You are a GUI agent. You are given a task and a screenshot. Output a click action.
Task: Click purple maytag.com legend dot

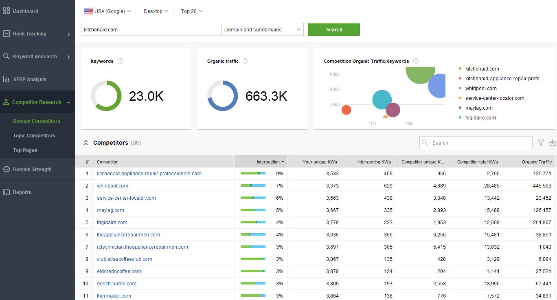point(460,108)
